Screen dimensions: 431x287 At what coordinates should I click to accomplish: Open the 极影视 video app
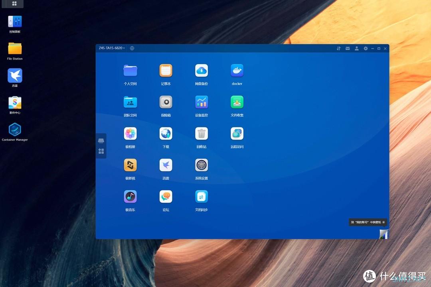click(x=130, y=165)
